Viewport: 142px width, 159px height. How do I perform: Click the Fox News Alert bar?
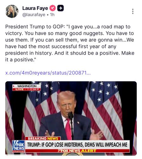pos(77,151)
